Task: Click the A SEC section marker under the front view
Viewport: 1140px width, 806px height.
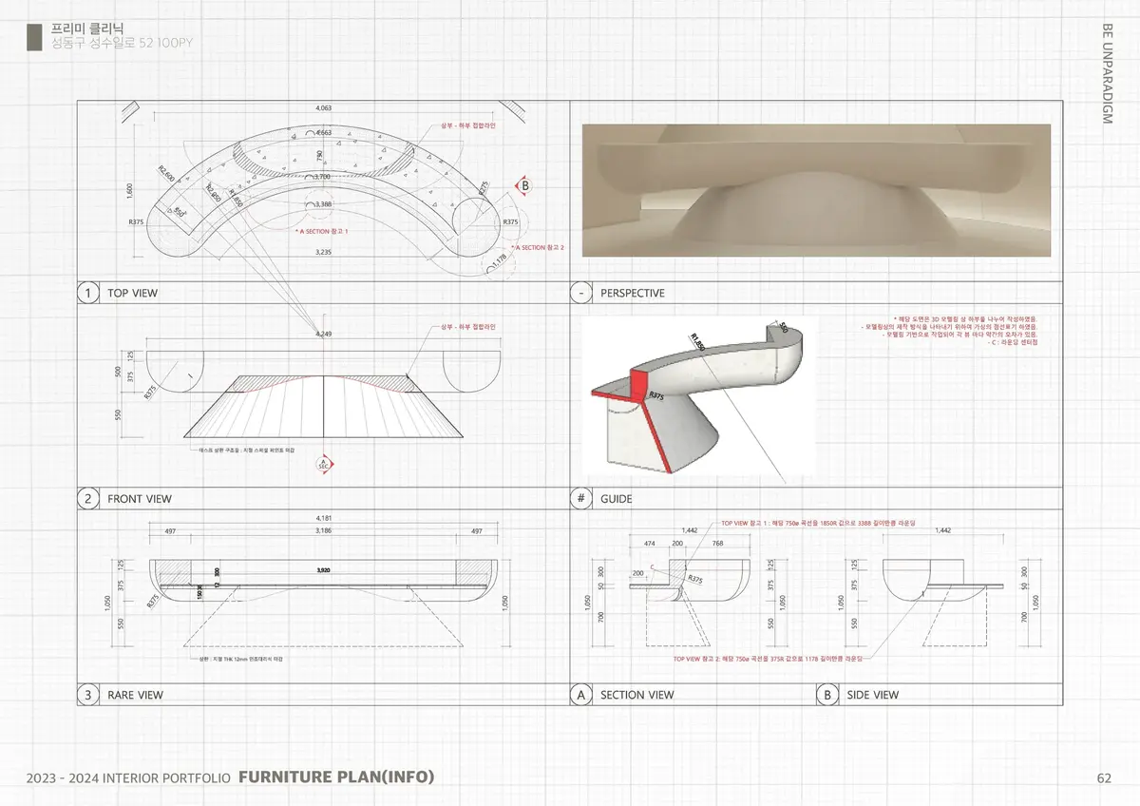Action: tap(323, 464)
